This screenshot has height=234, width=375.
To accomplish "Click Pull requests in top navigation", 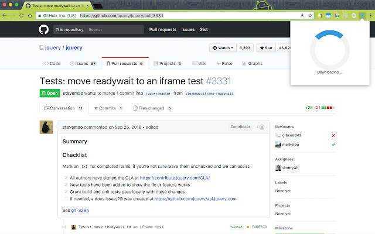I will [163, 29].
